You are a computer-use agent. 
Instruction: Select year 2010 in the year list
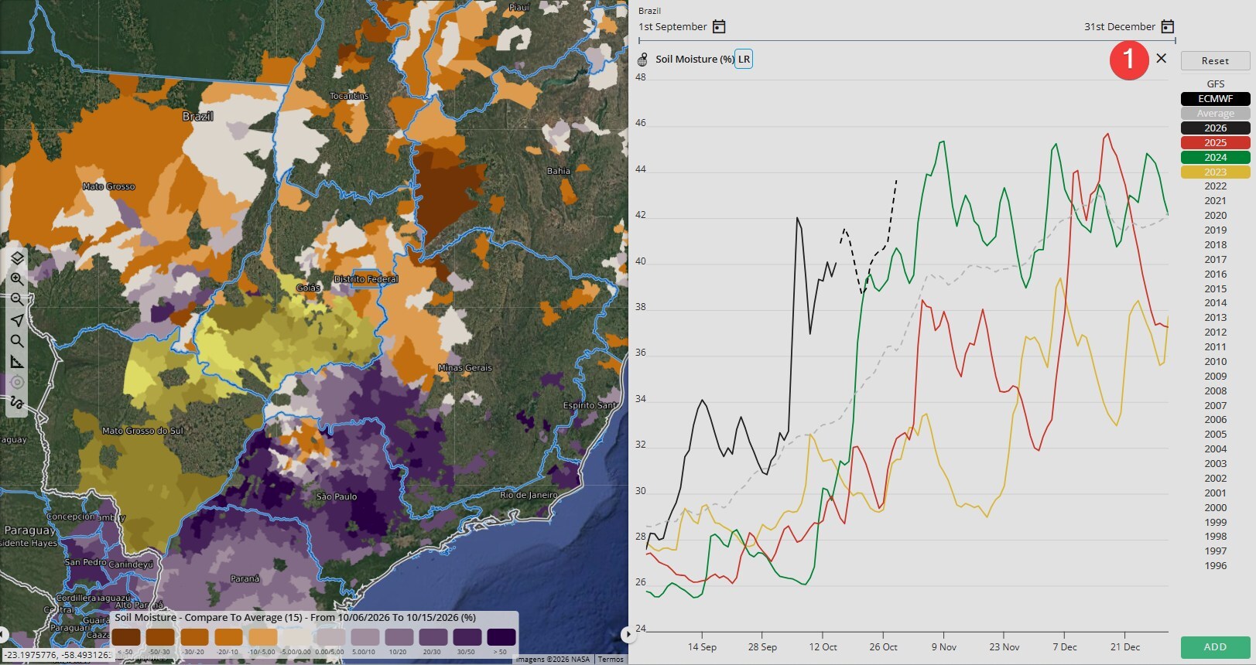pyautogui.click(x=1215, y=361)
